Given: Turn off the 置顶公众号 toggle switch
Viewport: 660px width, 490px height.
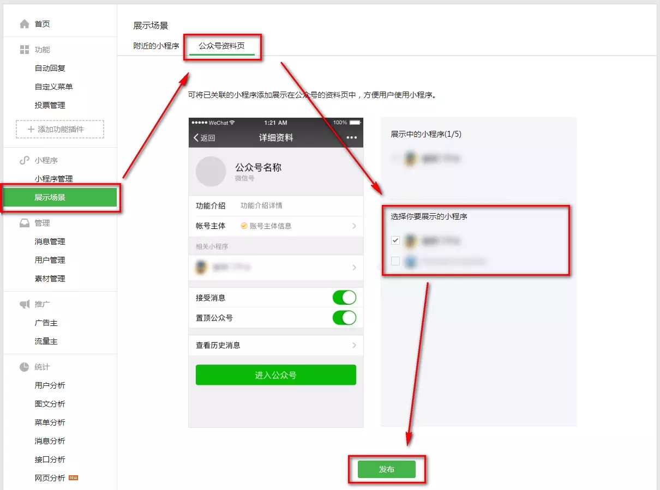Looking at the screenshot, I should [344, 317].
